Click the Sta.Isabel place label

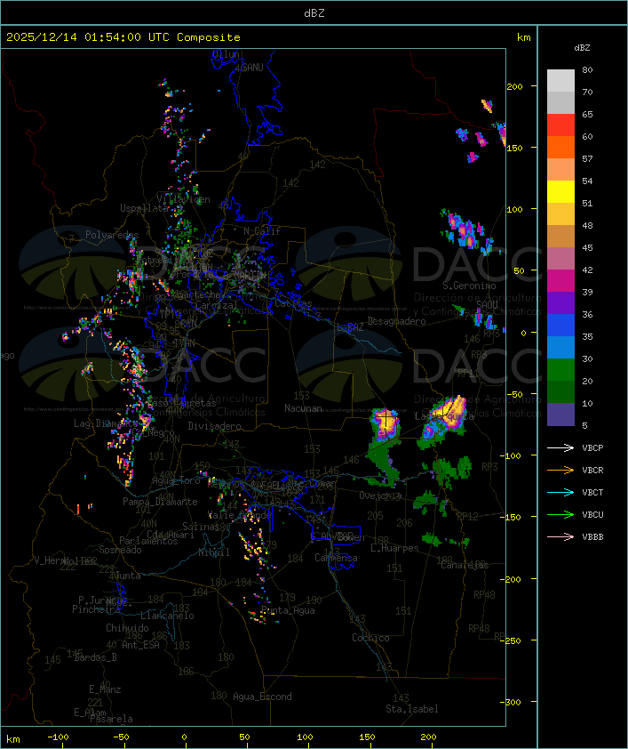[412, 709]
